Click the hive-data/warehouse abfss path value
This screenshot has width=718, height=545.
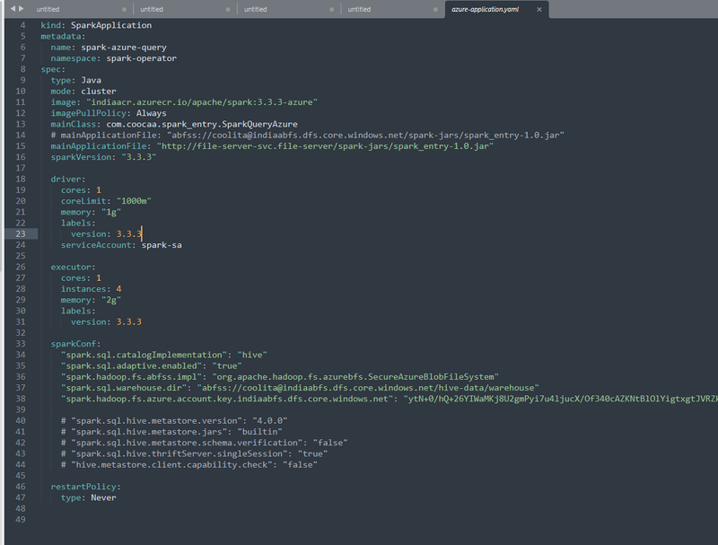pos(368,388)
